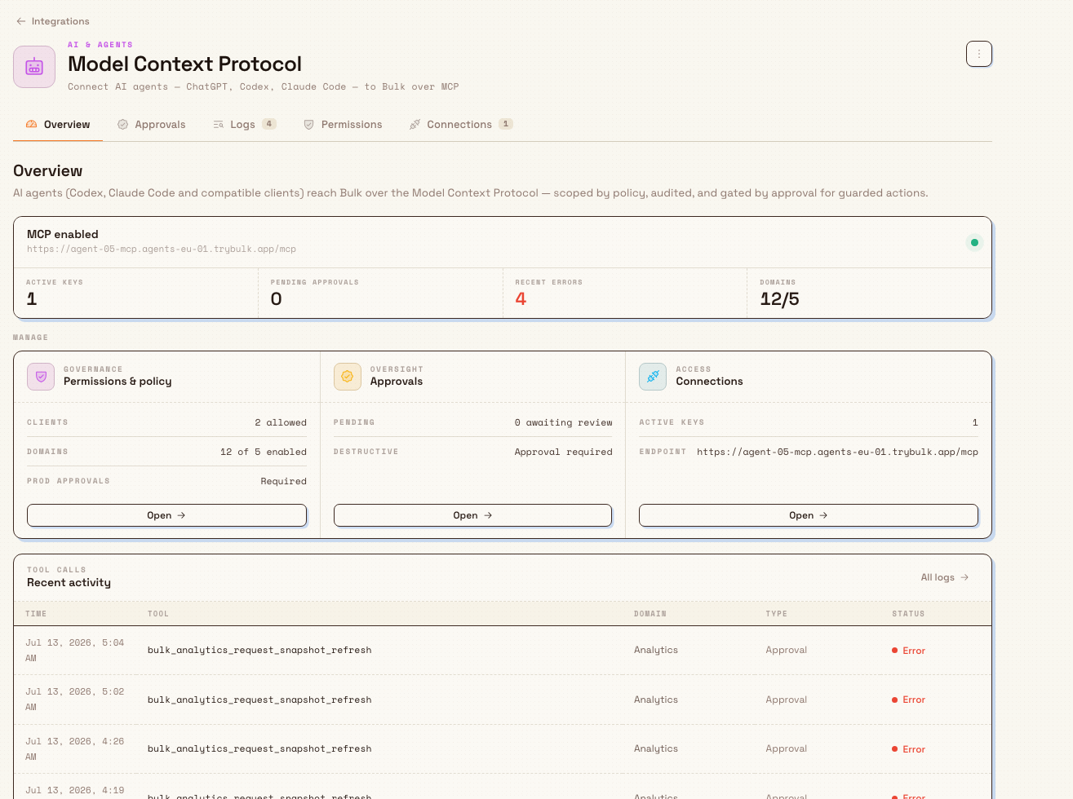Click '12 of 5 enabled' domains value
This screenshot has width=1073, height=799.
[x=264, y=452]
